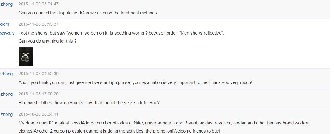Click the "Can you cancel the dispute first" message

click(88, 13)
